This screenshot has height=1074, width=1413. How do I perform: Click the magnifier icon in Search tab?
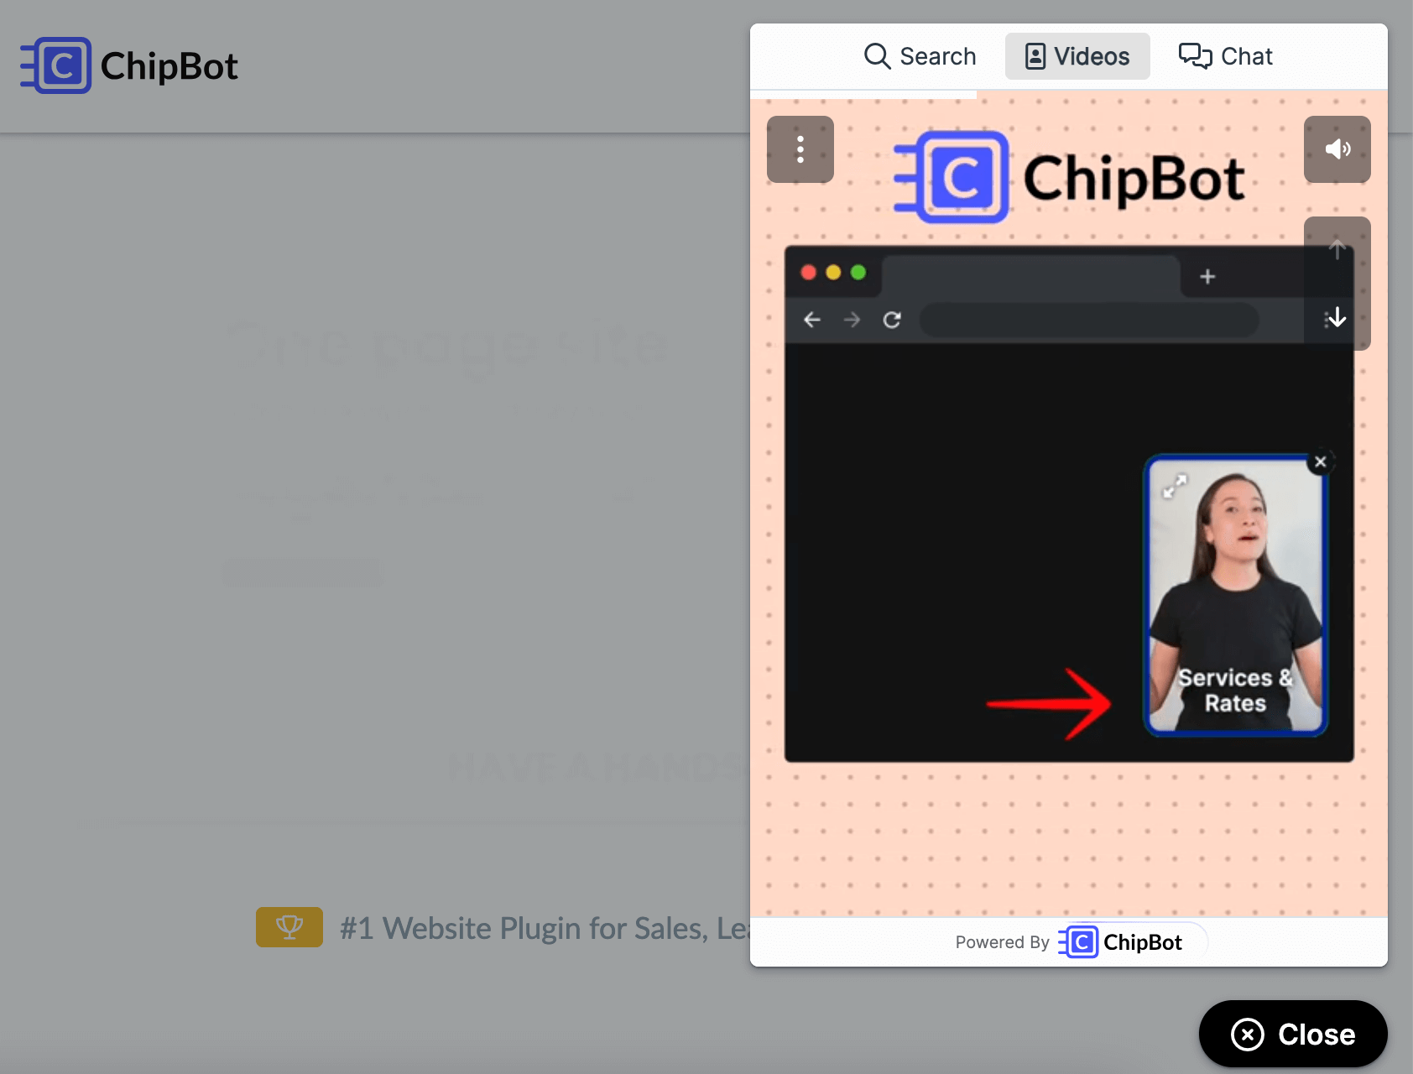(x=877, y=56)
